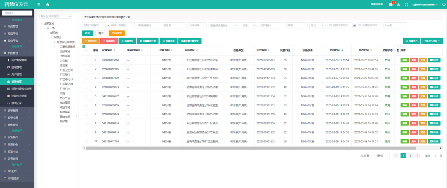Toggle fullscreen with the expand icon

tap(406, 4)
